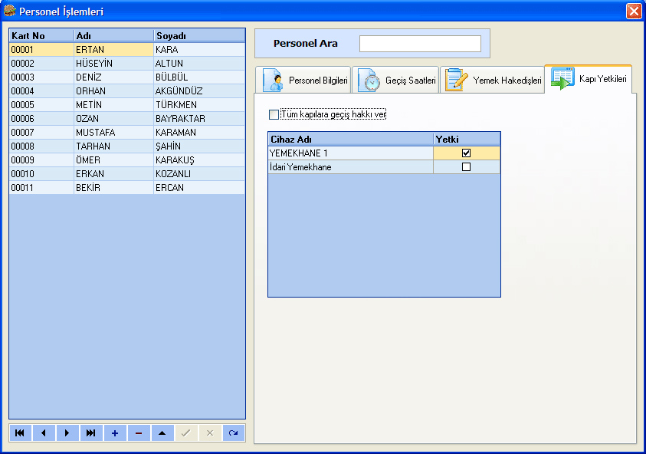Switch to the Geçiş Saatleri tab
This screenshot has width=646, height=454.
pos(395,80)
